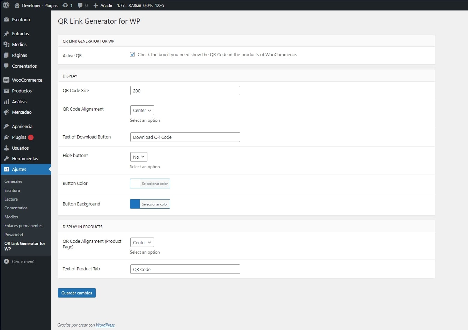Click the Productos archive icon
Viewport: 468px width, 330px height.
6,91
